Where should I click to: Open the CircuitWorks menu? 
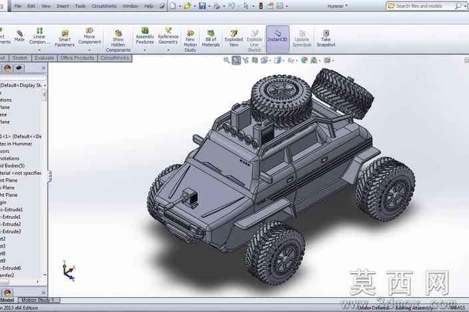click(x=104, y=6)
